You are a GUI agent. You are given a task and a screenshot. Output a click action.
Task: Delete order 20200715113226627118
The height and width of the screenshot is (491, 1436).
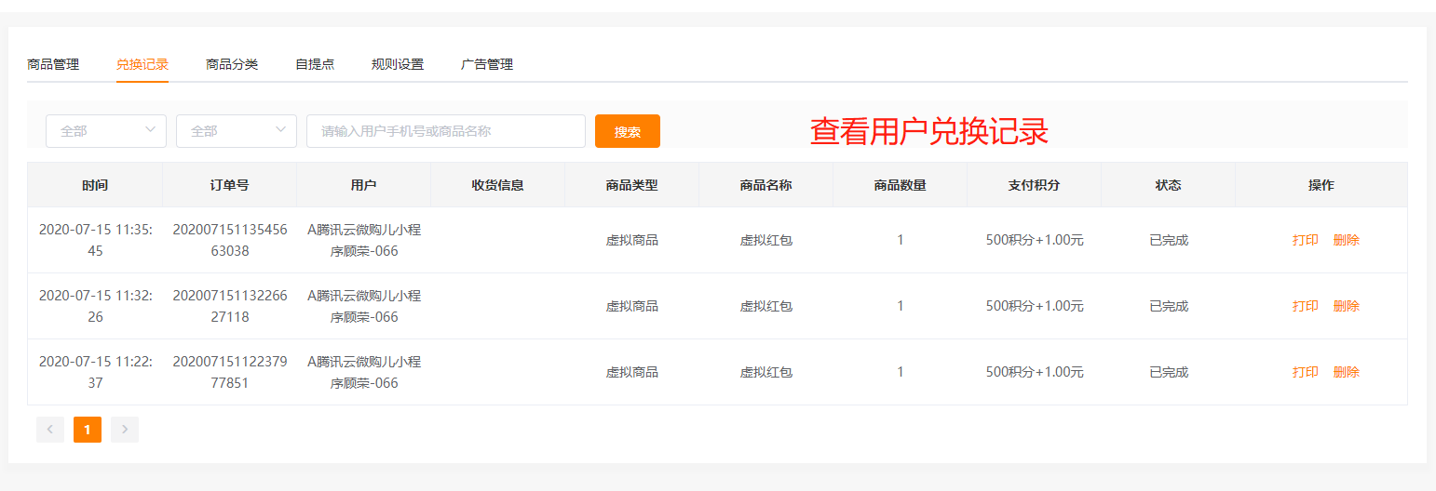click(x=1347, y=306)
